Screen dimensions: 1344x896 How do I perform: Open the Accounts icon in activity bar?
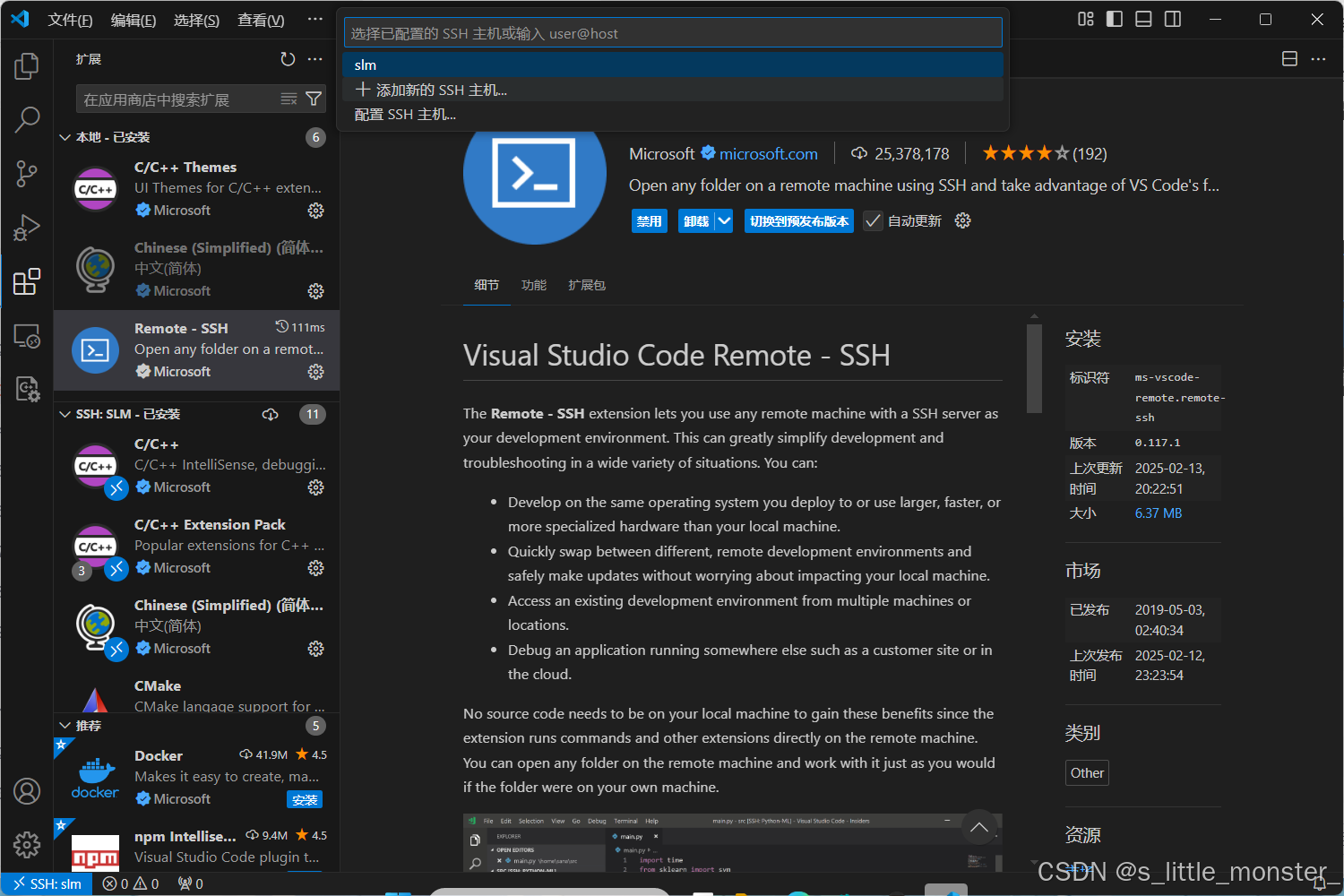click(x=27, y=791)
